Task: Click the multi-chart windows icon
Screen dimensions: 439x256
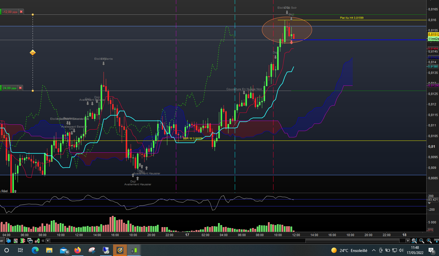Action: point(30,241)
